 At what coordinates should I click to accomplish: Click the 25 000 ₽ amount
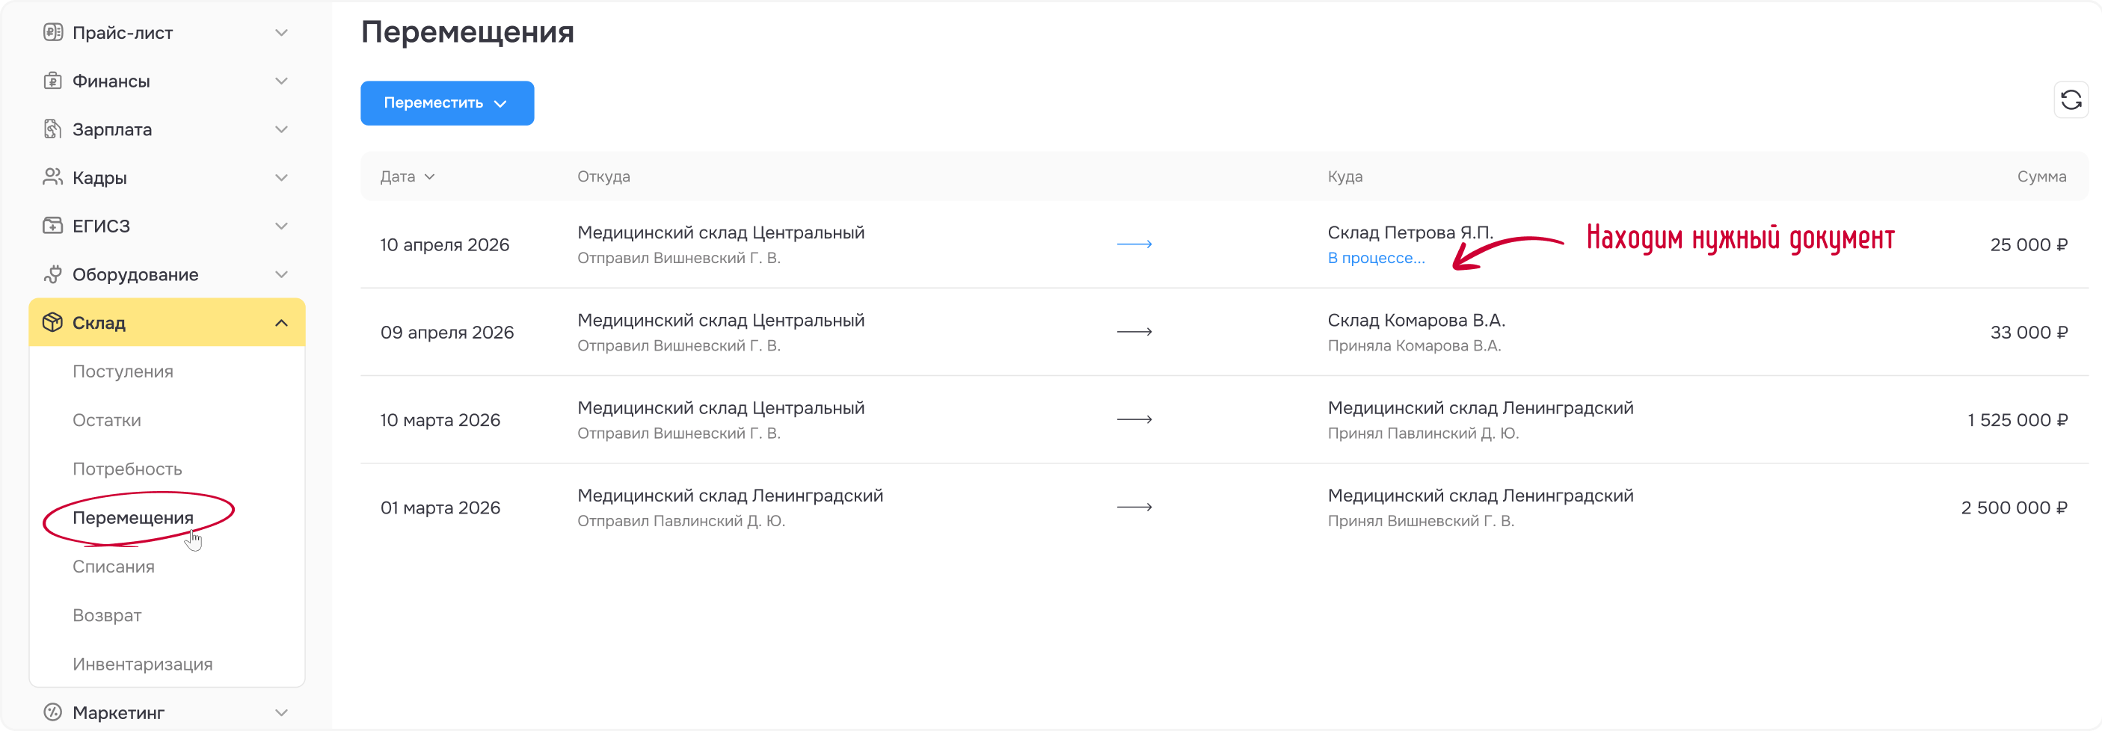pos(2029,244)
